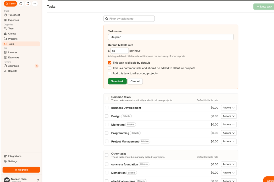Tick the Marketing task checkbox

(x=106, y=125)
